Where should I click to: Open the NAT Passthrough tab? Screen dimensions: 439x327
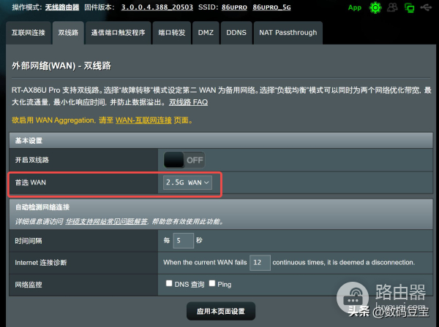click(x=288, y=33)
